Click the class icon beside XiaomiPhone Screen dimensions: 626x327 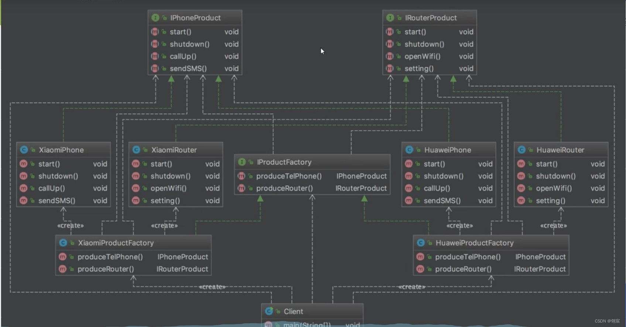(x=24, y=150)
